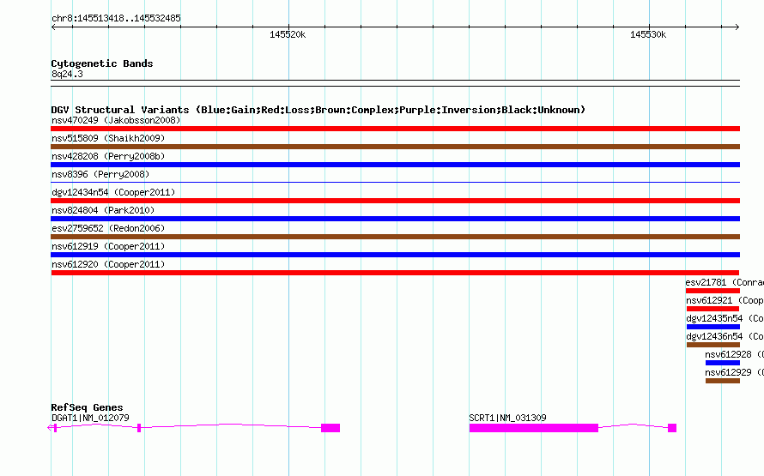Click the nsv612920 (Cooper2011) label
The height and width of the screenshot is (476, 764).
click(x=108, y=264)
